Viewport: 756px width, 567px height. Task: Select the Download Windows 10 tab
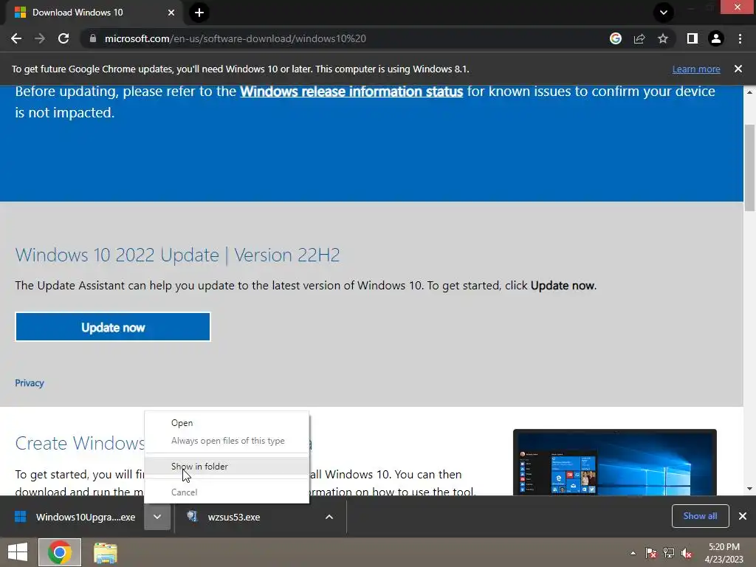94,13
